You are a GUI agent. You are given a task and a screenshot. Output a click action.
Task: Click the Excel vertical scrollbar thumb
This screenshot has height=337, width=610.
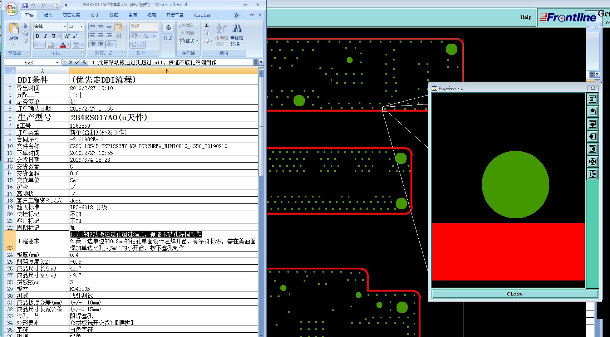click(261, 126)
